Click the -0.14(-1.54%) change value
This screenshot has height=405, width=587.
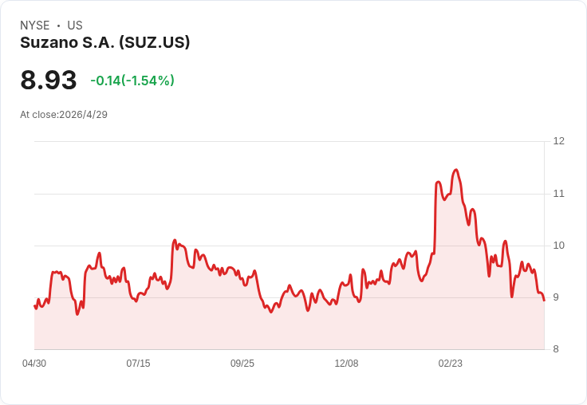(x=132, y=81)
